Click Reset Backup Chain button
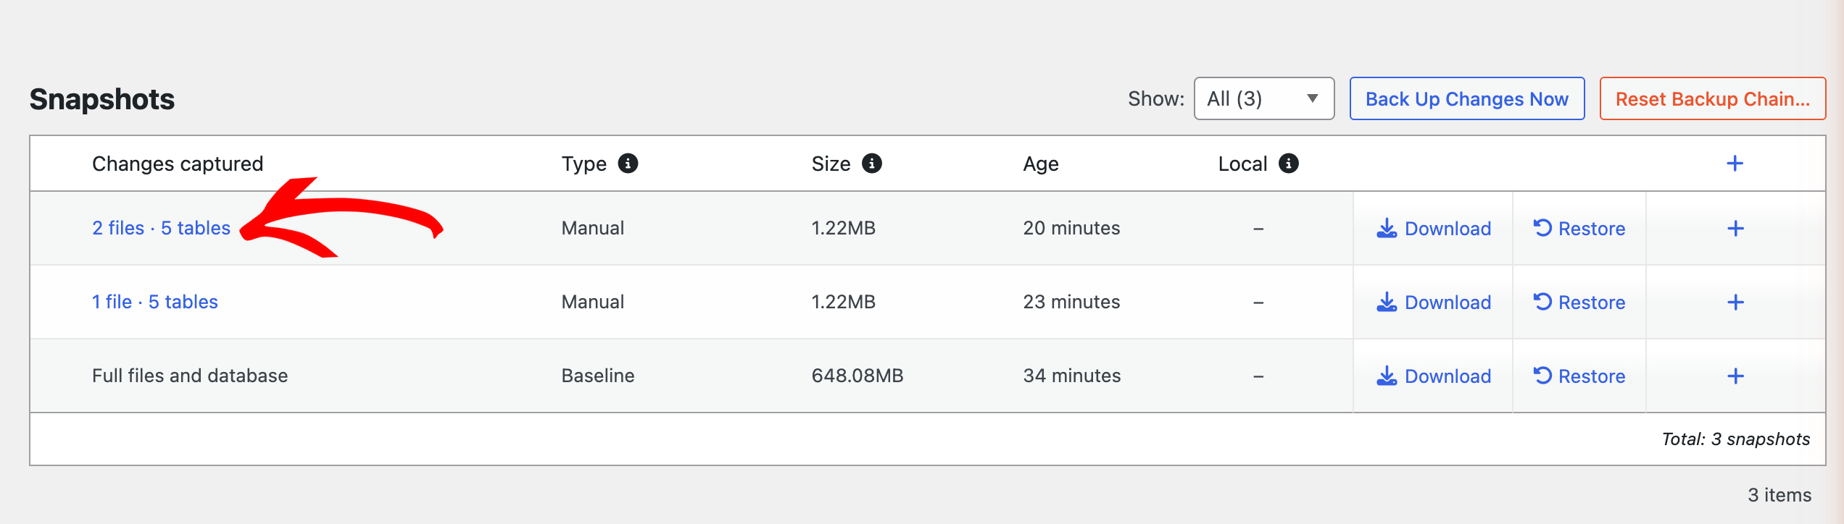 pyautogui.click(x=1713, y=98)
